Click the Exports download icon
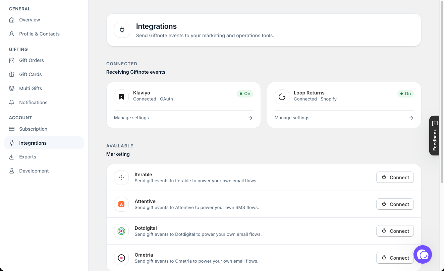This screenshot has width=444, height=271. click(12, 157)
